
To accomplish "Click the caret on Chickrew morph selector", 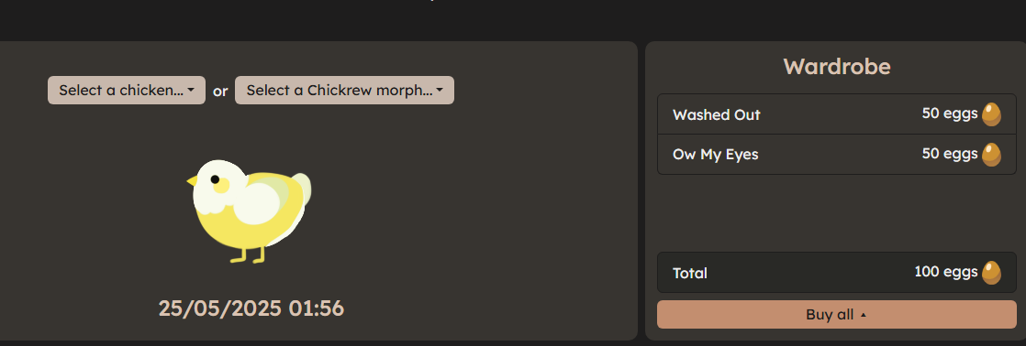I will 439,91.
